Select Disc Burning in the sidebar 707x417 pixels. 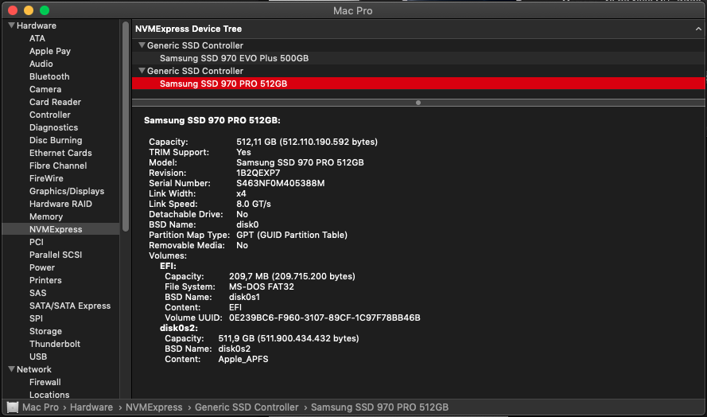(56, 140)
